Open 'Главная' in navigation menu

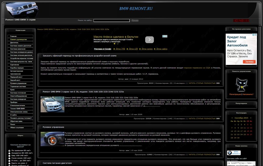(20, 36)
